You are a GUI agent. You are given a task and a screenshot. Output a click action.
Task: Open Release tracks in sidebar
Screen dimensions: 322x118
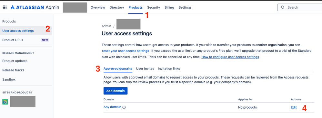click(x=13, y=70)
